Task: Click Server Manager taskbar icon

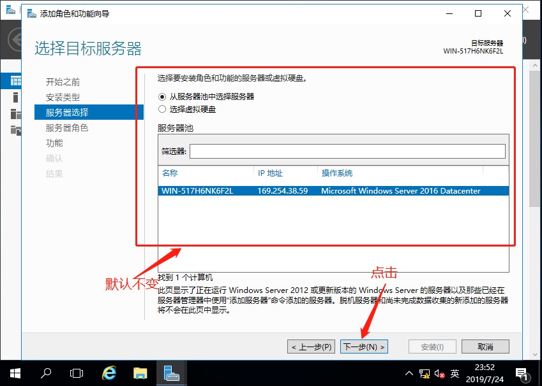Action: point(172,373)
